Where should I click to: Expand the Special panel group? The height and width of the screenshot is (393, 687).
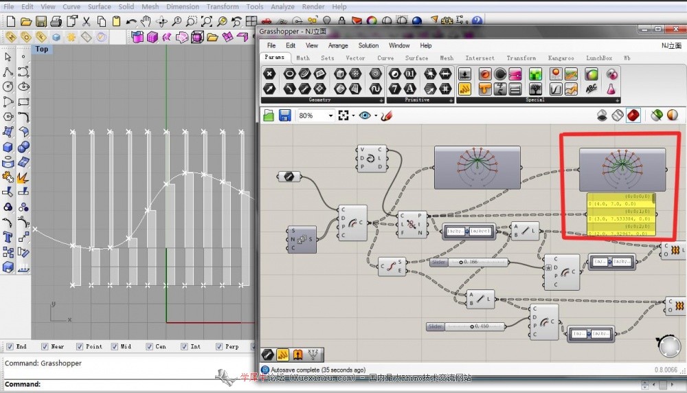617,100
